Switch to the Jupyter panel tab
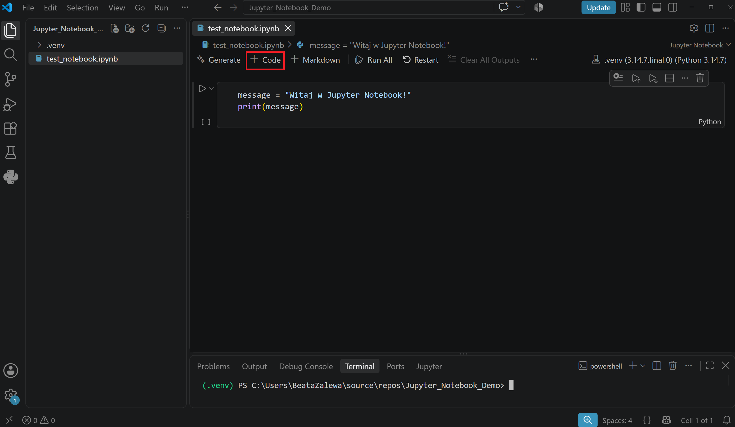Viewport: 735px width, 427px height. point(429,366)
